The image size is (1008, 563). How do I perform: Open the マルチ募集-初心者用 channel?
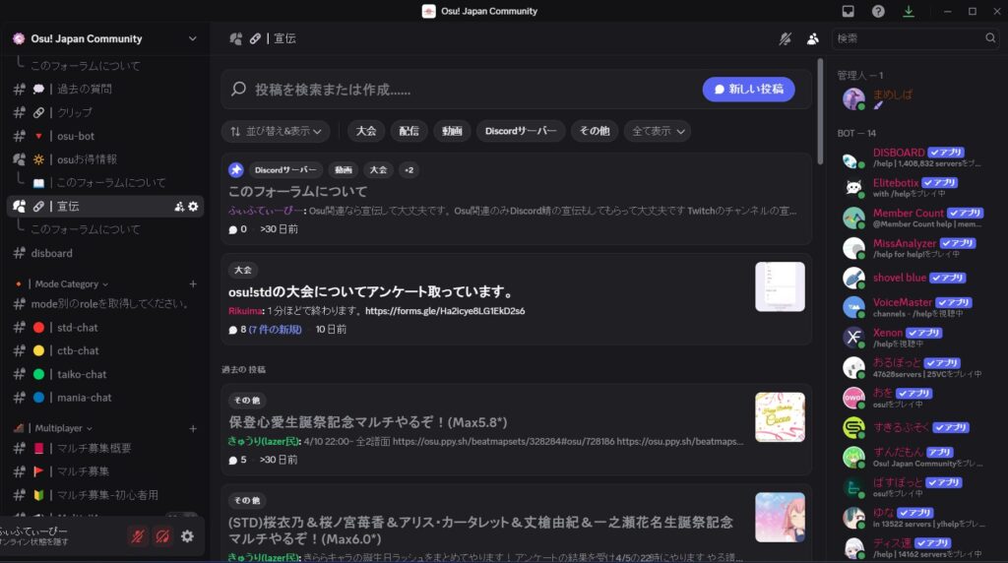click(x=105, y=495)
